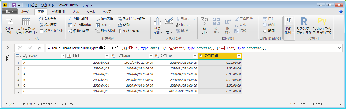The width and height of the screenshot is (346, 109).
Task: Click the グループ化 (Group By) icon
Action: pyautogui.click(x=9, y=22)
